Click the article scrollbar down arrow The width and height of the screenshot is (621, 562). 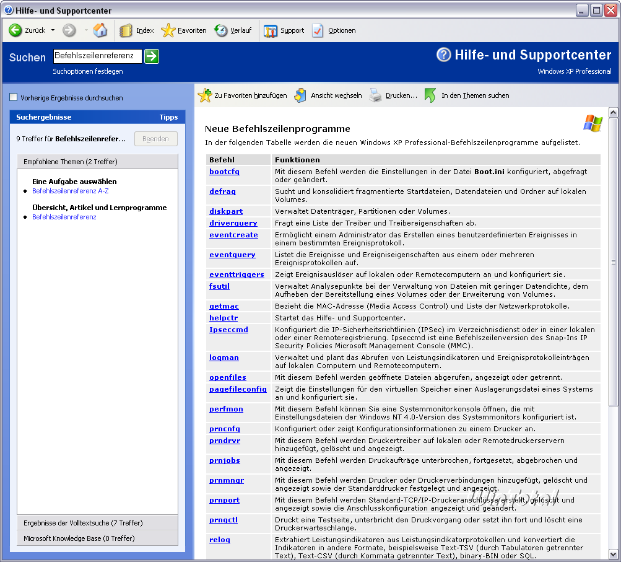[x=613, y=554]
